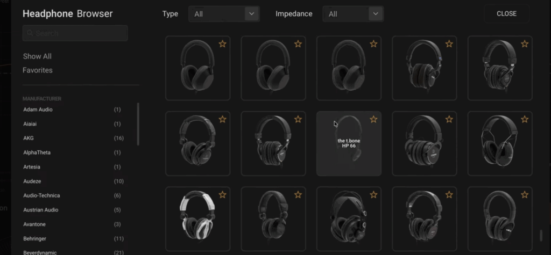The image size is (551, 255).
Task: Open the Impedance dropdown
Action: pyautogui.click(x=353, y=14)
